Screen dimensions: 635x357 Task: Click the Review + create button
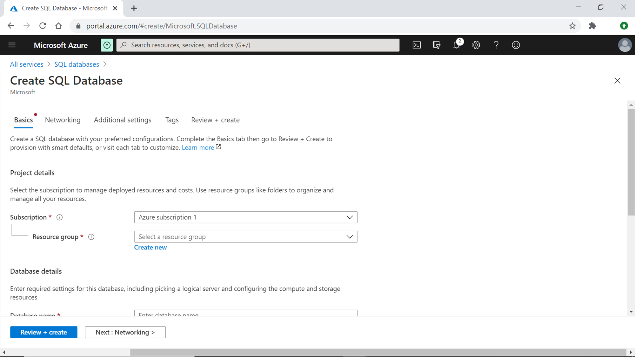(x=43, y=332)
